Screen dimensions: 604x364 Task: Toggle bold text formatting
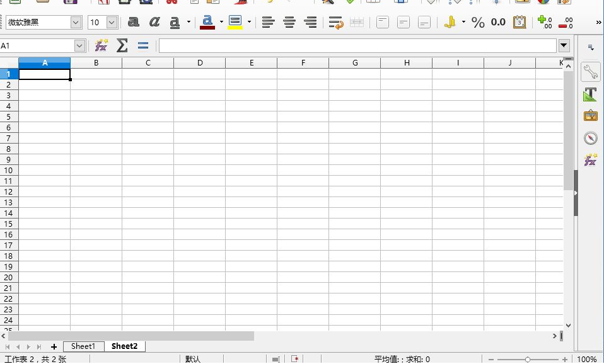pos(133,22)
